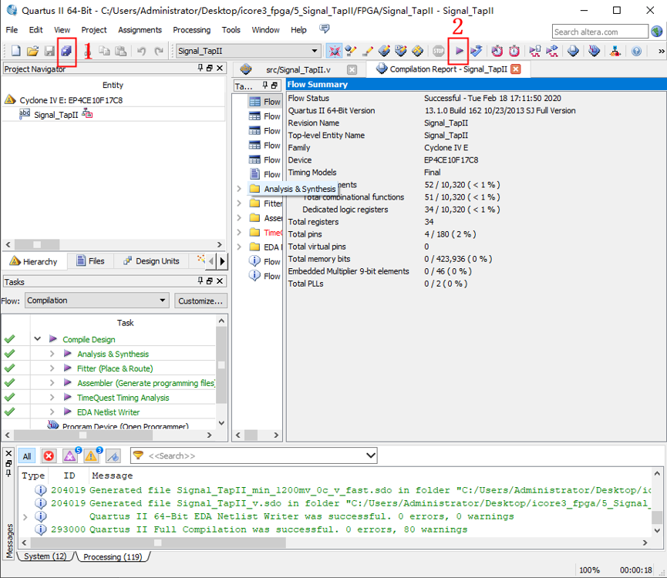The width and height of the screenshot is (667, 578).
Task: Open the Assignments menu
Action: [x=140, y=30]
